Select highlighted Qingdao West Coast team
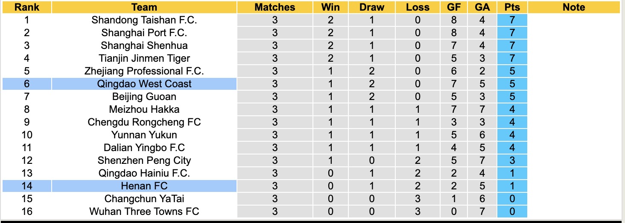Image resolution: width=625 pixels, height=223 pixels. point(144,84)
